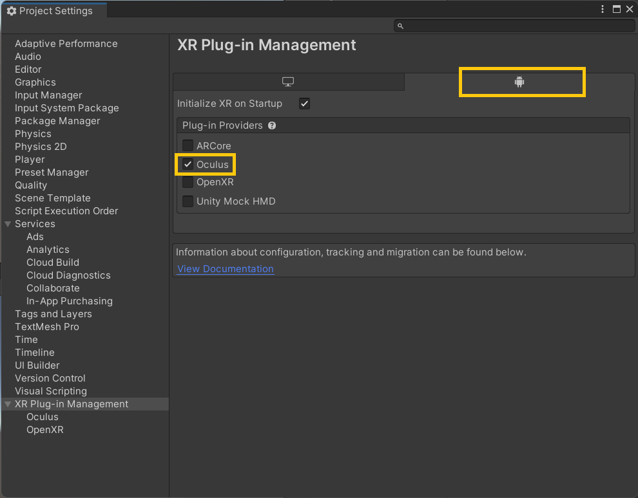Screen dimensions: 638x498
Task: Open Graphics settings
Action: [35, 82]
